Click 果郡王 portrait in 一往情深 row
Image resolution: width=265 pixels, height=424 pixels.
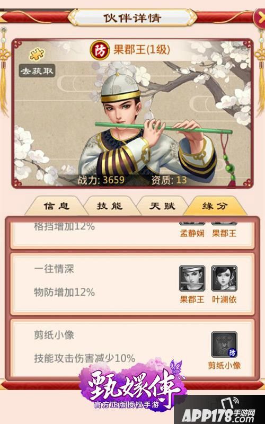pyautogui.click(x=192, y=279)
